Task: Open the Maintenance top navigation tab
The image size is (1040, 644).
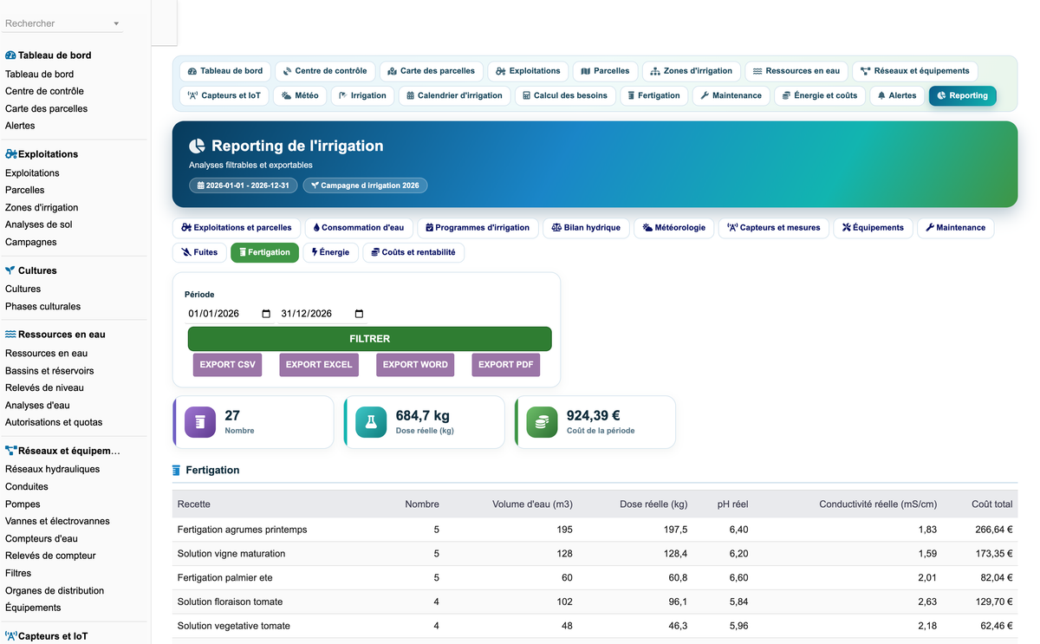Action: click(731, 95)
